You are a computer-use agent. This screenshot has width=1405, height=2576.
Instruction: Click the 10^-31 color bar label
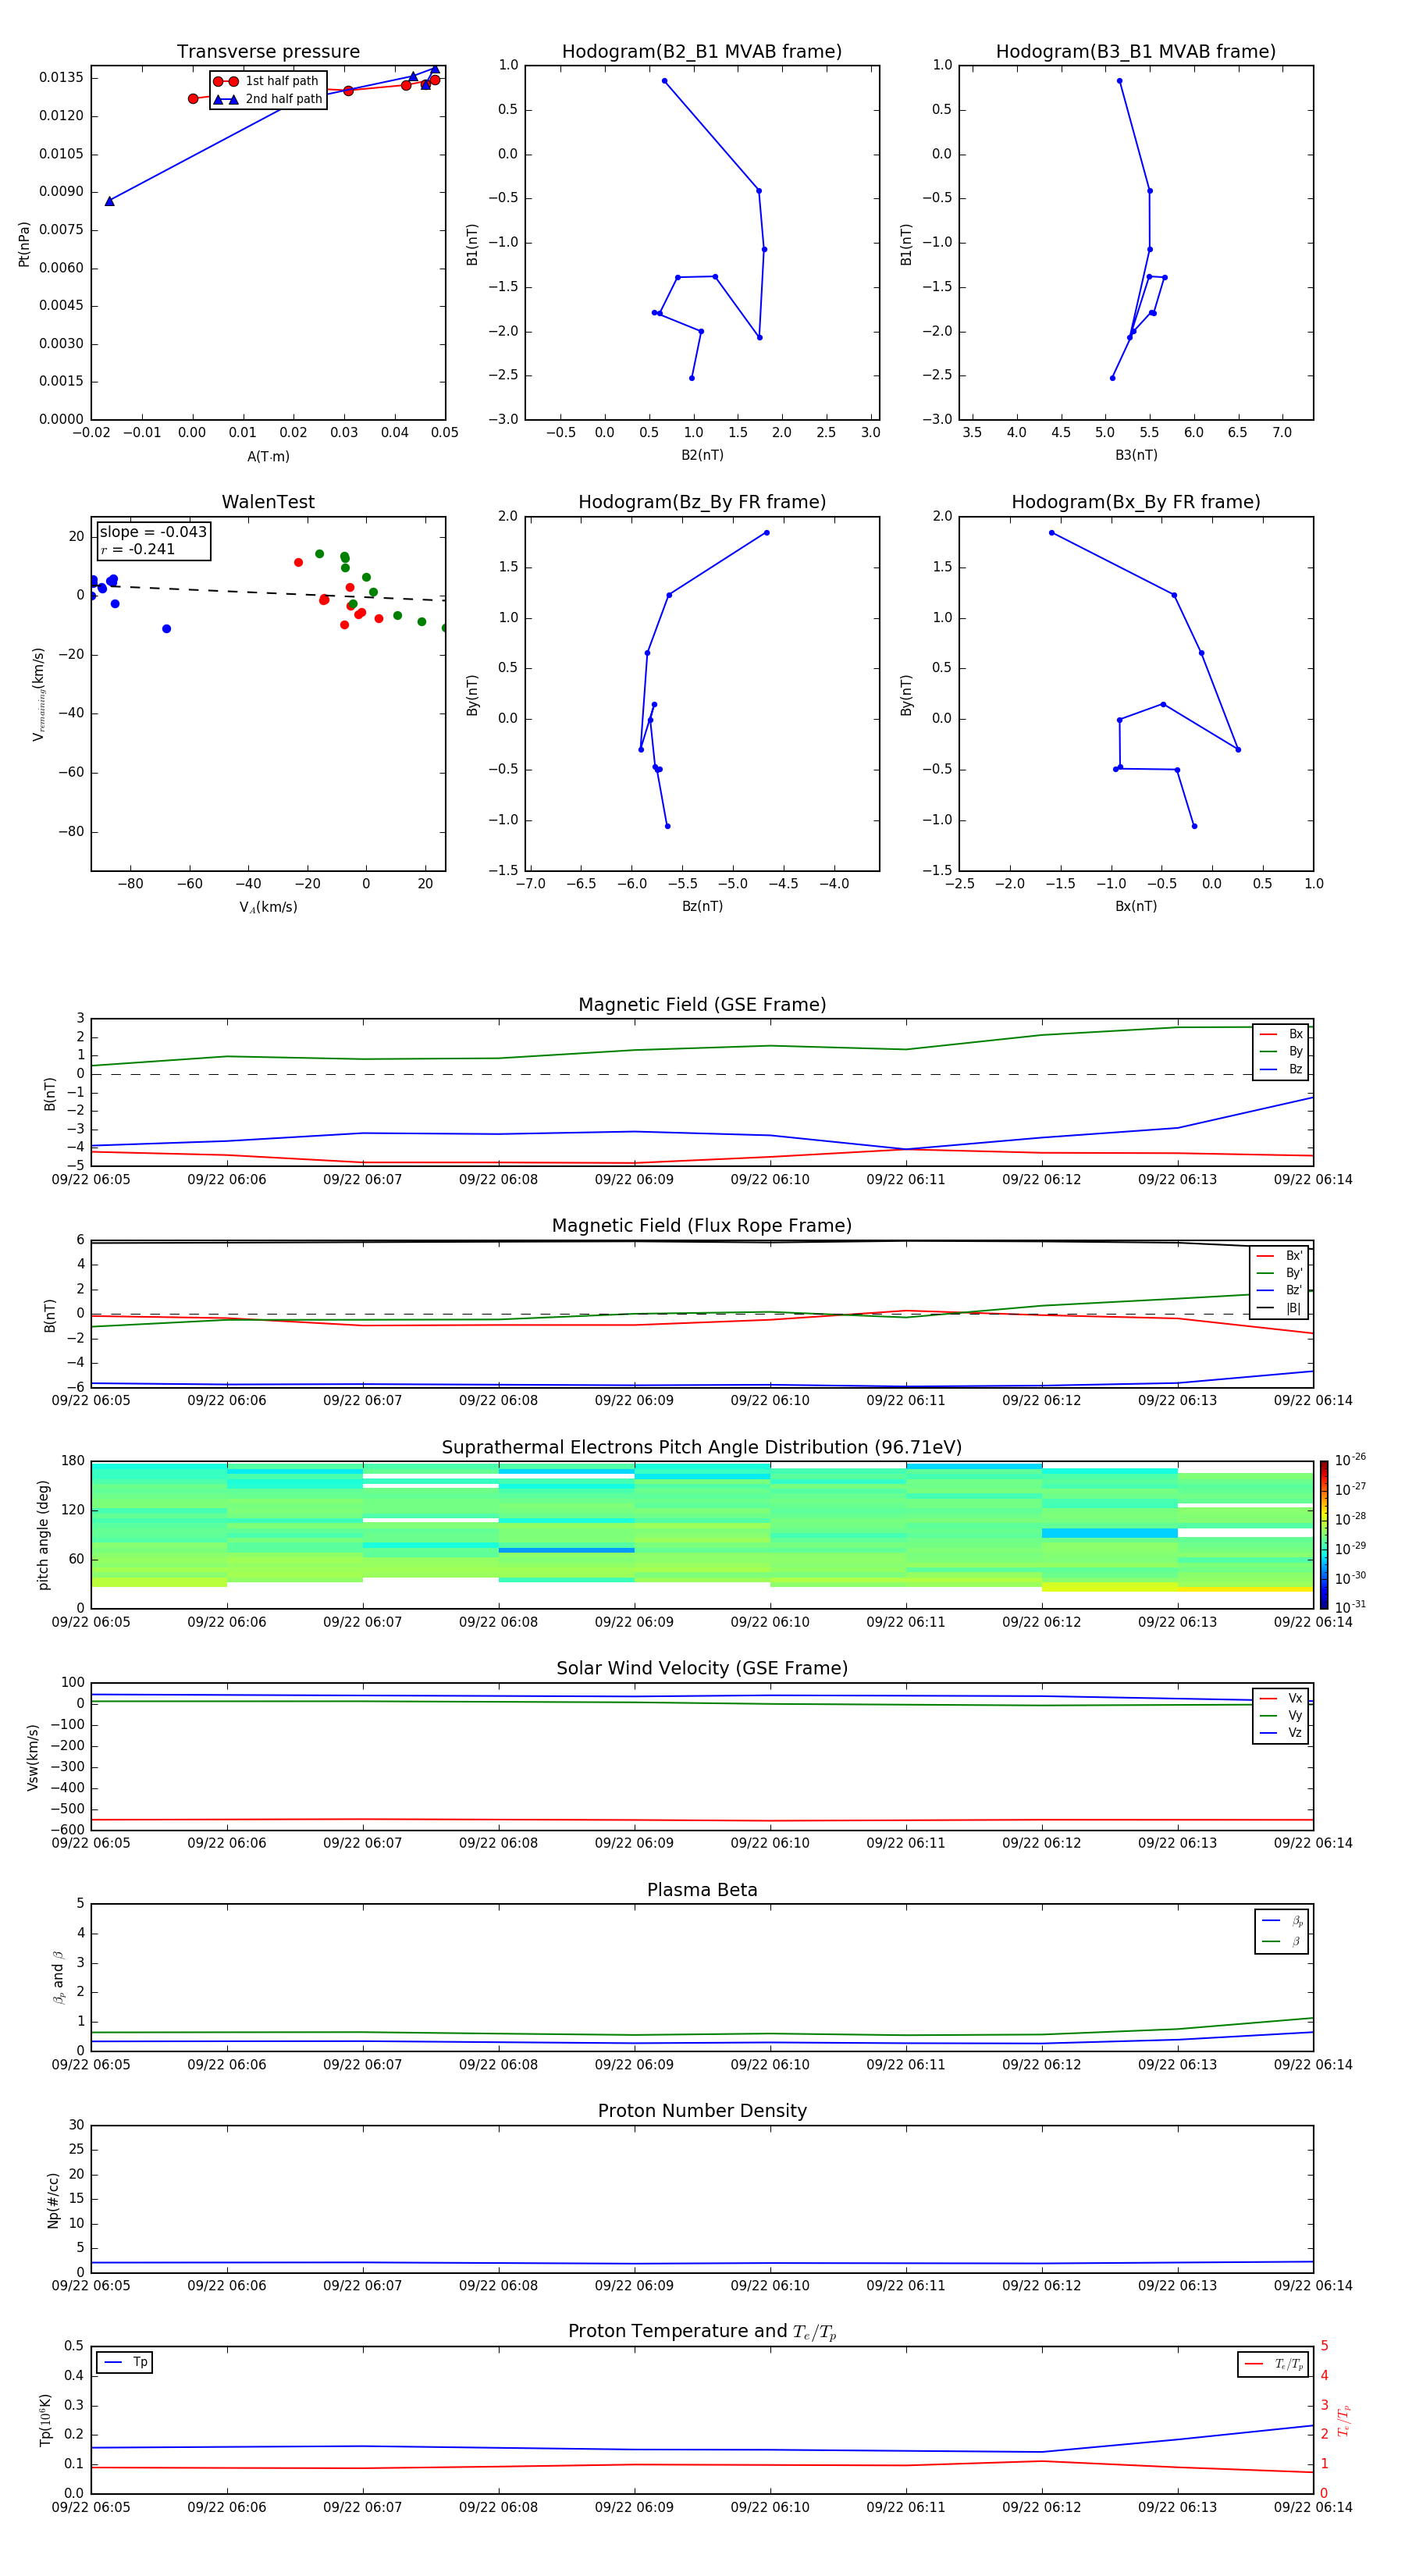[x=1350, y=1607]
